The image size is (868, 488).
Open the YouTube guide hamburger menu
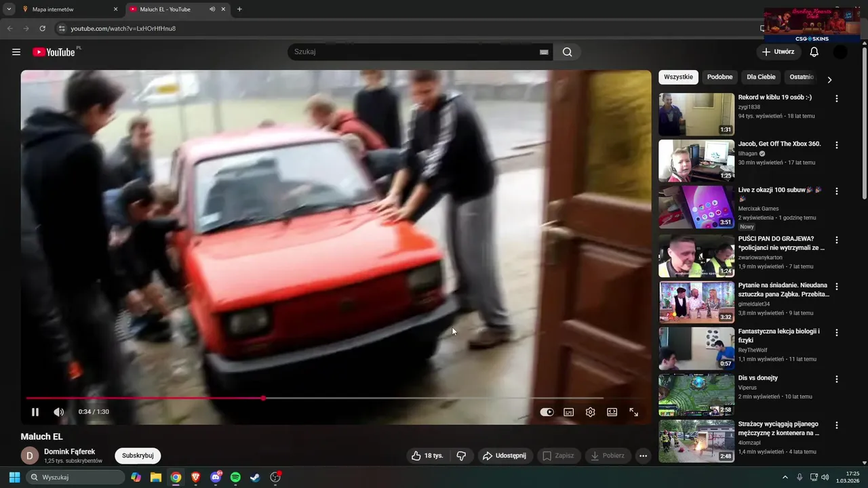16,52
